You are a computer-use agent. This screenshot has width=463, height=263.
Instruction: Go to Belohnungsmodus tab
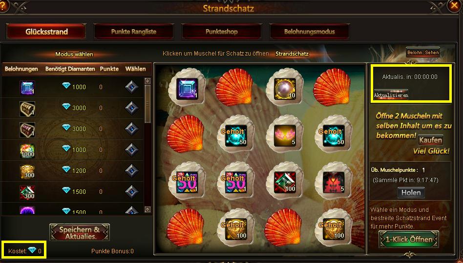(309, 32)
